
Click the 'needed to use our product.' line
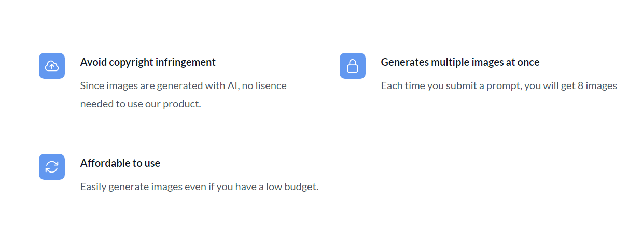(141, 104)
